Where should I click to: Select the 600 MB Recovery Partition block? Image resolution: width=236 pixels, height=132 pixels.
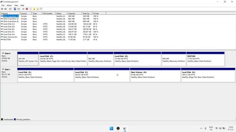pos(174,59)
